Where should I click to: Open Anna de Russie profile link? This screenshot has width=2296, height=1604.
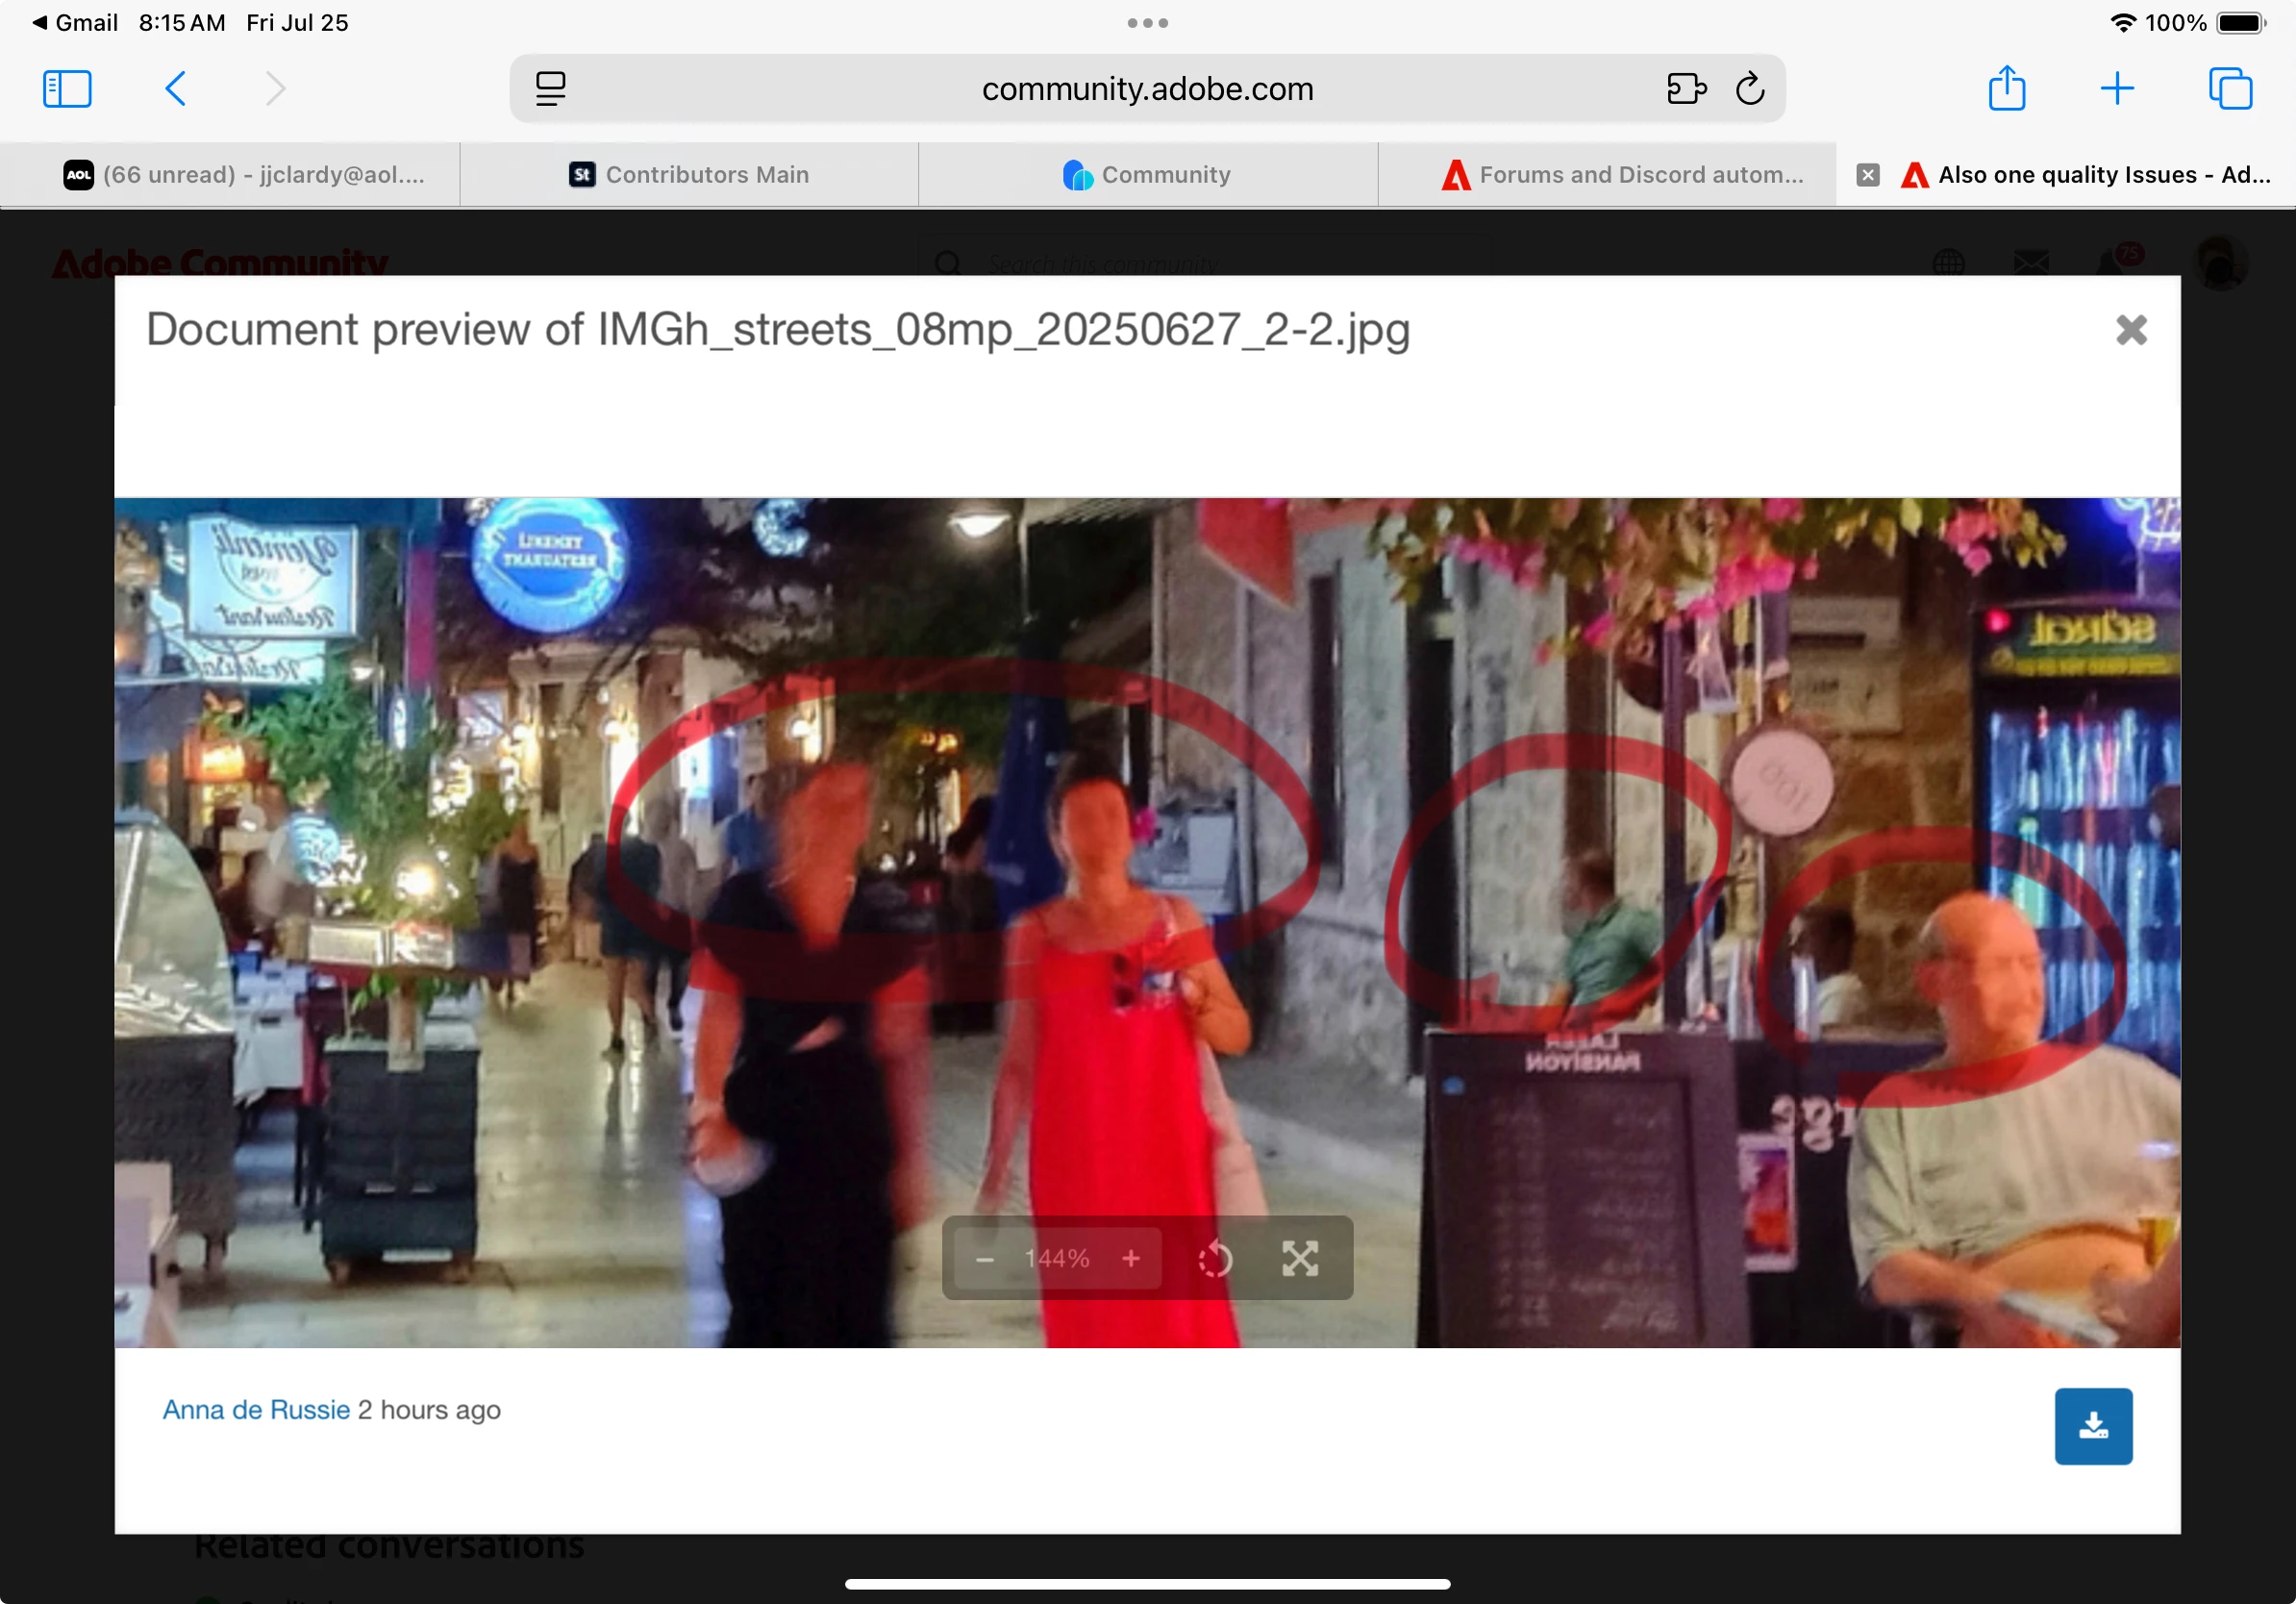click(x=256, y=1410)
